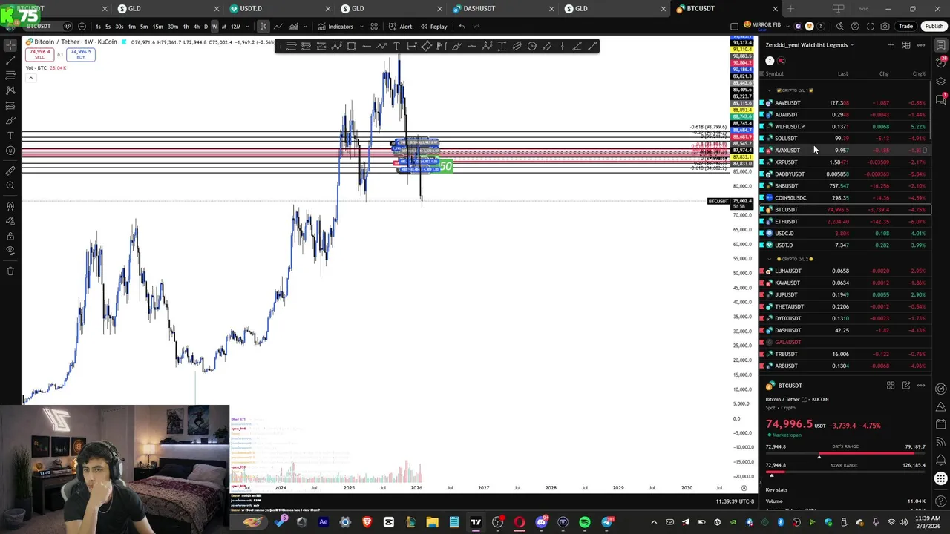The height and width of the screenshot is (534, 950).
Task: Click the Alert button
Action: [401, 27]
